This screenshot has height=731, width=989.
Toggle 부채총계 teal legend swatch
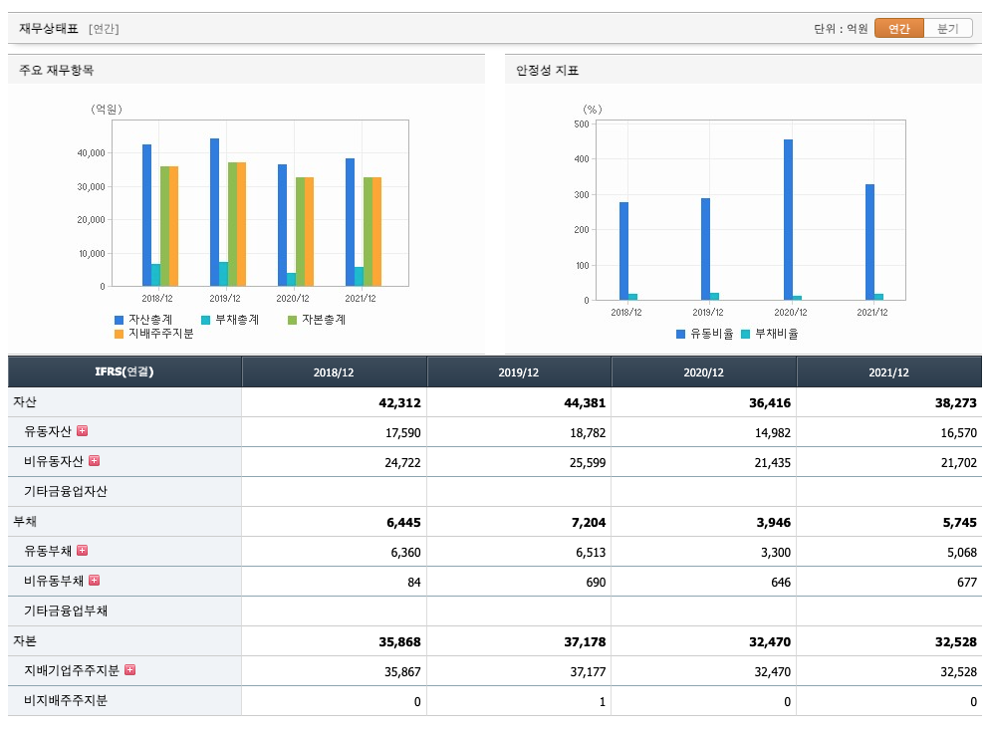[x=205, y=320]
